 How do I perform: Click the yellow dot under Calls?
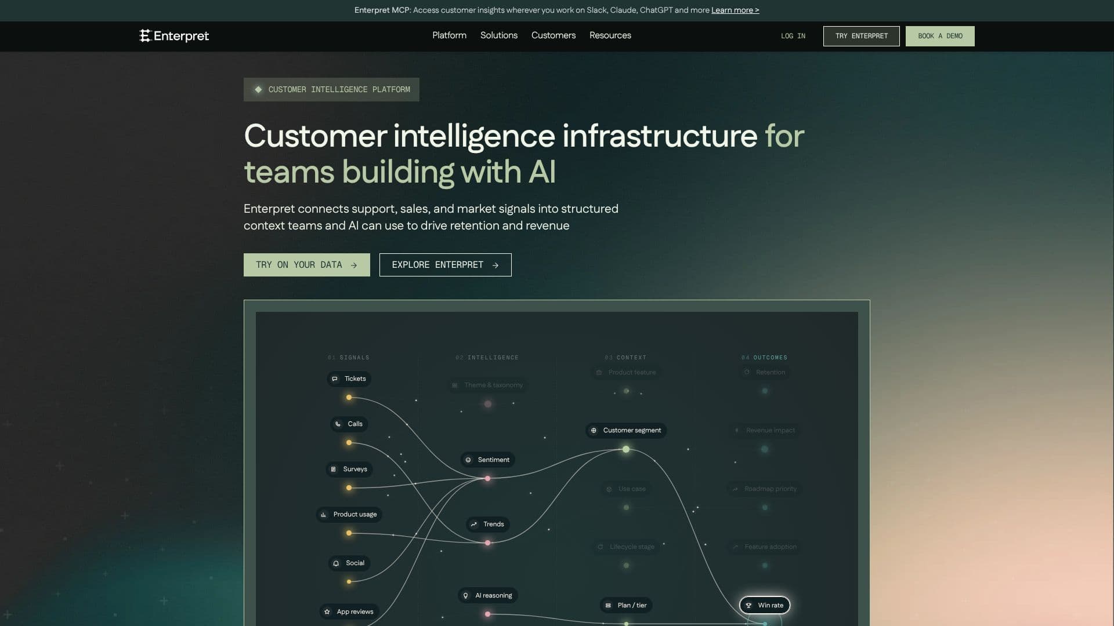click(349, 443)
